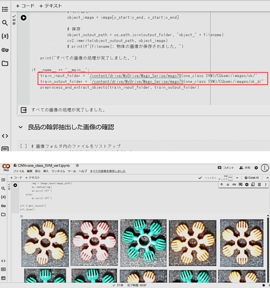Star the CNN+one_class_SVM_ver1.ipynb notebook
The width and height of the screenshot is (270, 288).
point(77,166)
